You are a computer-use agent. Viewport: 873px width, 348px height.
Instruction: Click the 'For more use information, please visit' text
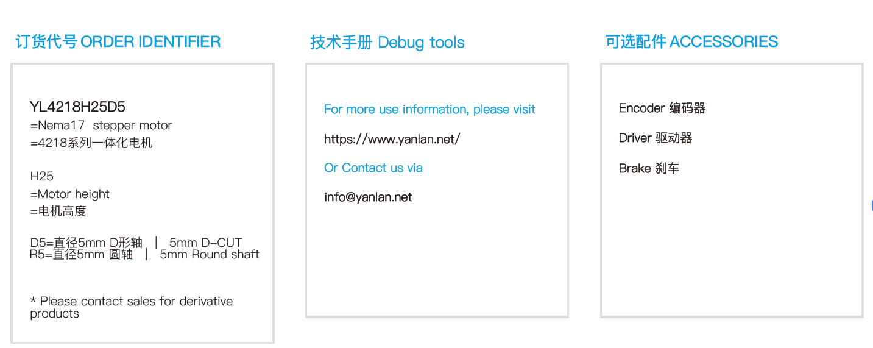pos(429,110)
